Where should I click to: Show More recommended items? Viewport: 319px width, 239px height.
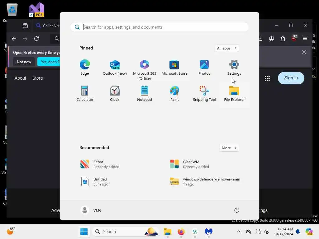tap(229, 148)
